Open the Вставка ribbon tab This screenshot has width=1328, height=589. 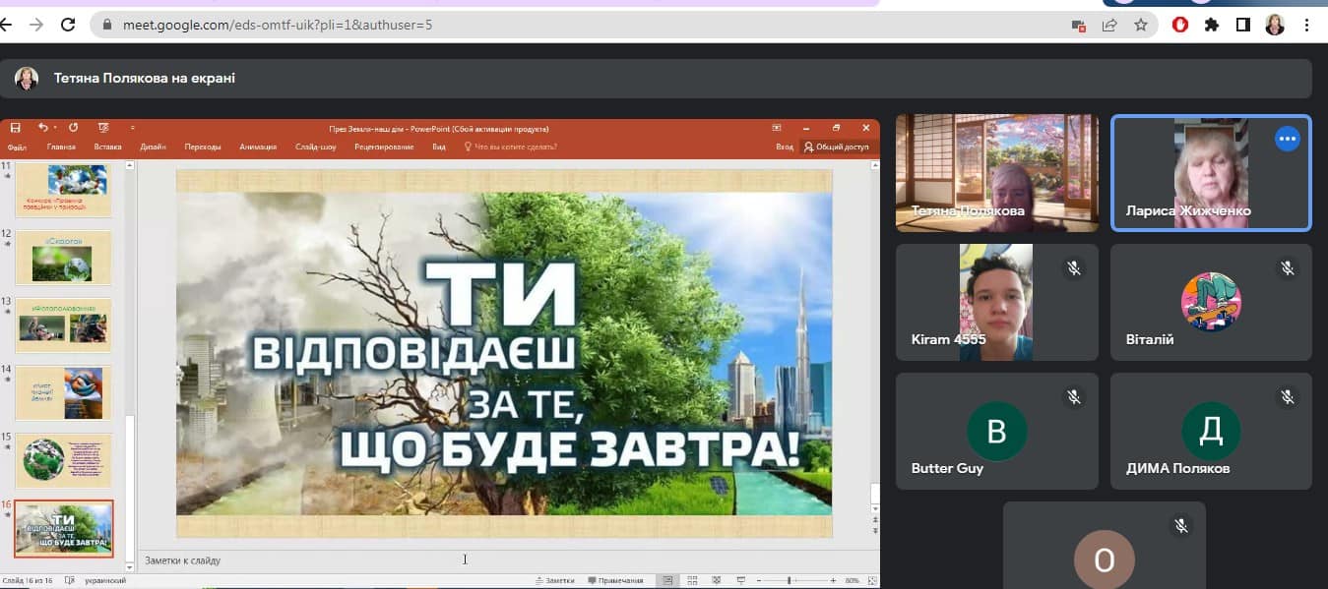pos(107,147)
